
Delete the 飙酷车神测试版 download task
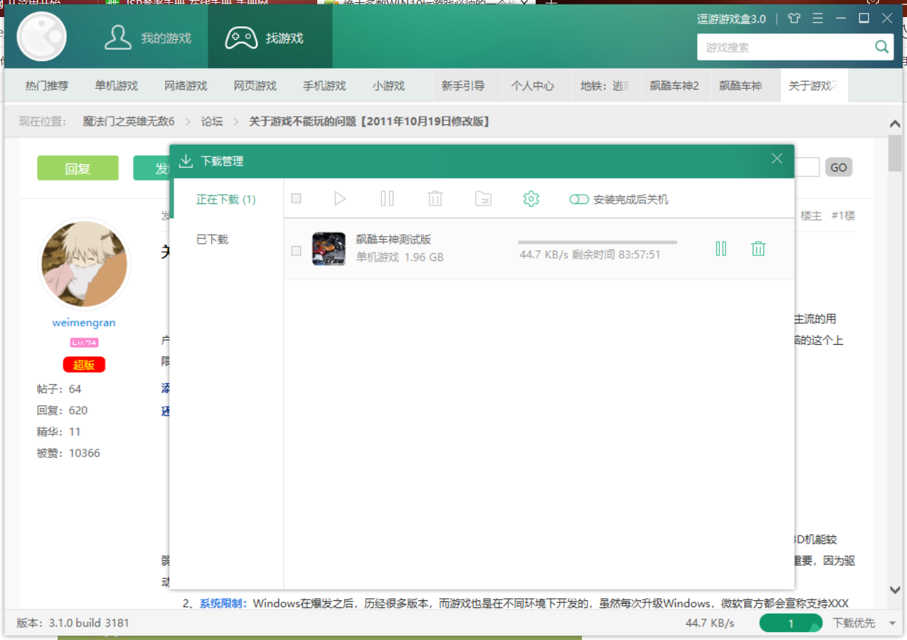click(x=758, y=248)
